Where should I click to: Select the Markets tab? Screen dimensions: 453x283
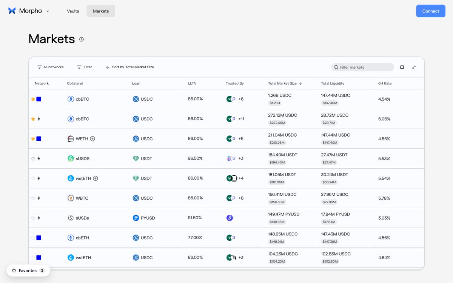click(101, 11)
